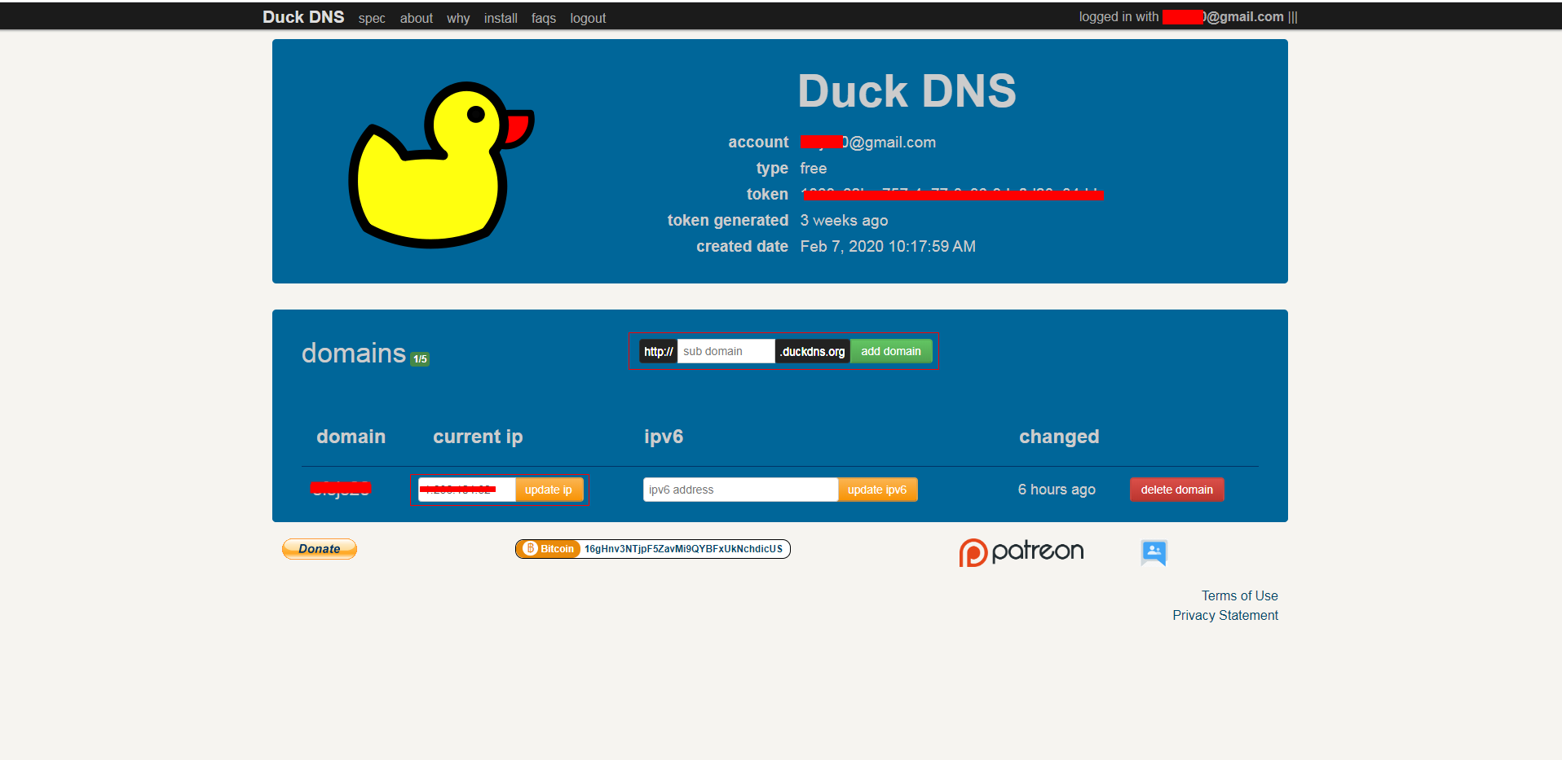Click the Bitcoin badge icon

(549, 549)
